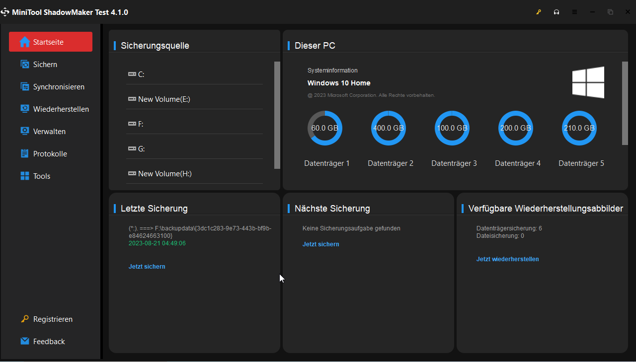Click the Verfügbare Wiederherstellungsabbilder heading

click(546, 209)
